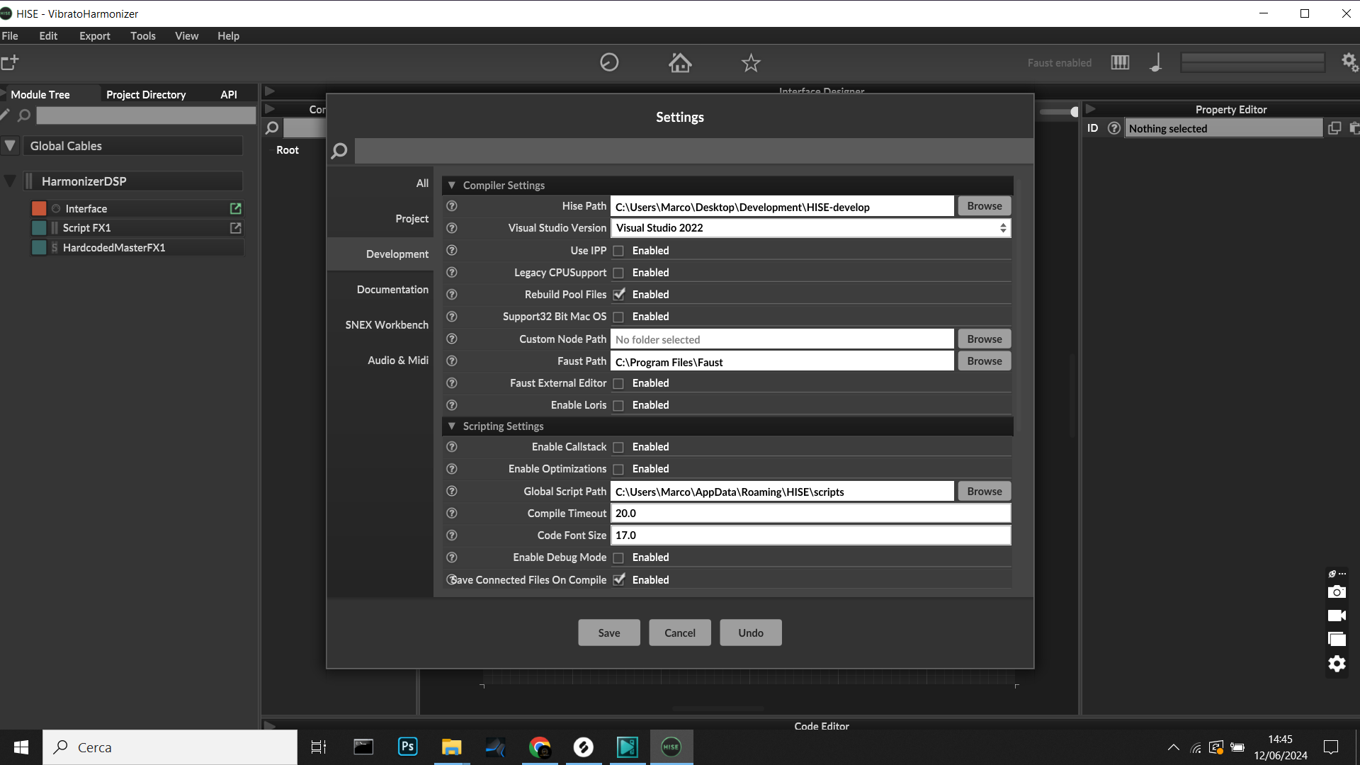This screenshot has width=1360, height=765.
Task: Enable Faust External Editor checkbox
Action: point(618,383)
